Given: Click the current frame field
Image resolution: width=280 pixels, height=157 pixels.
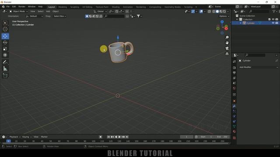Looking at the screenshot, I should tap(187, 137).
